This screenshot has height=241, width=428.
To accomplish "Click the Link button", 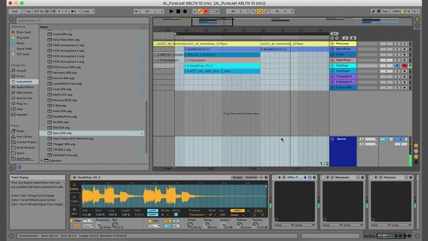I will tap(15, 11).
